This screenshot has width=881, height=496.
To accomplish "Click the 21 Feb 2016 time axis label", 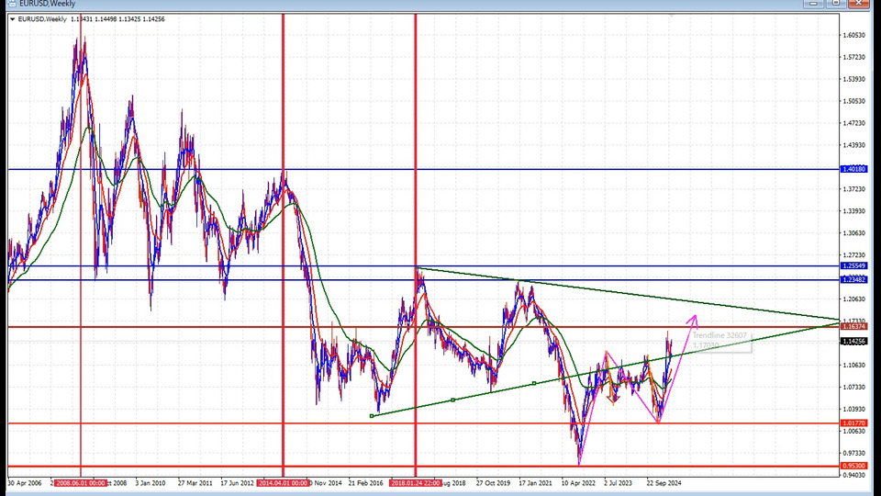I will [x=365, y=483].
